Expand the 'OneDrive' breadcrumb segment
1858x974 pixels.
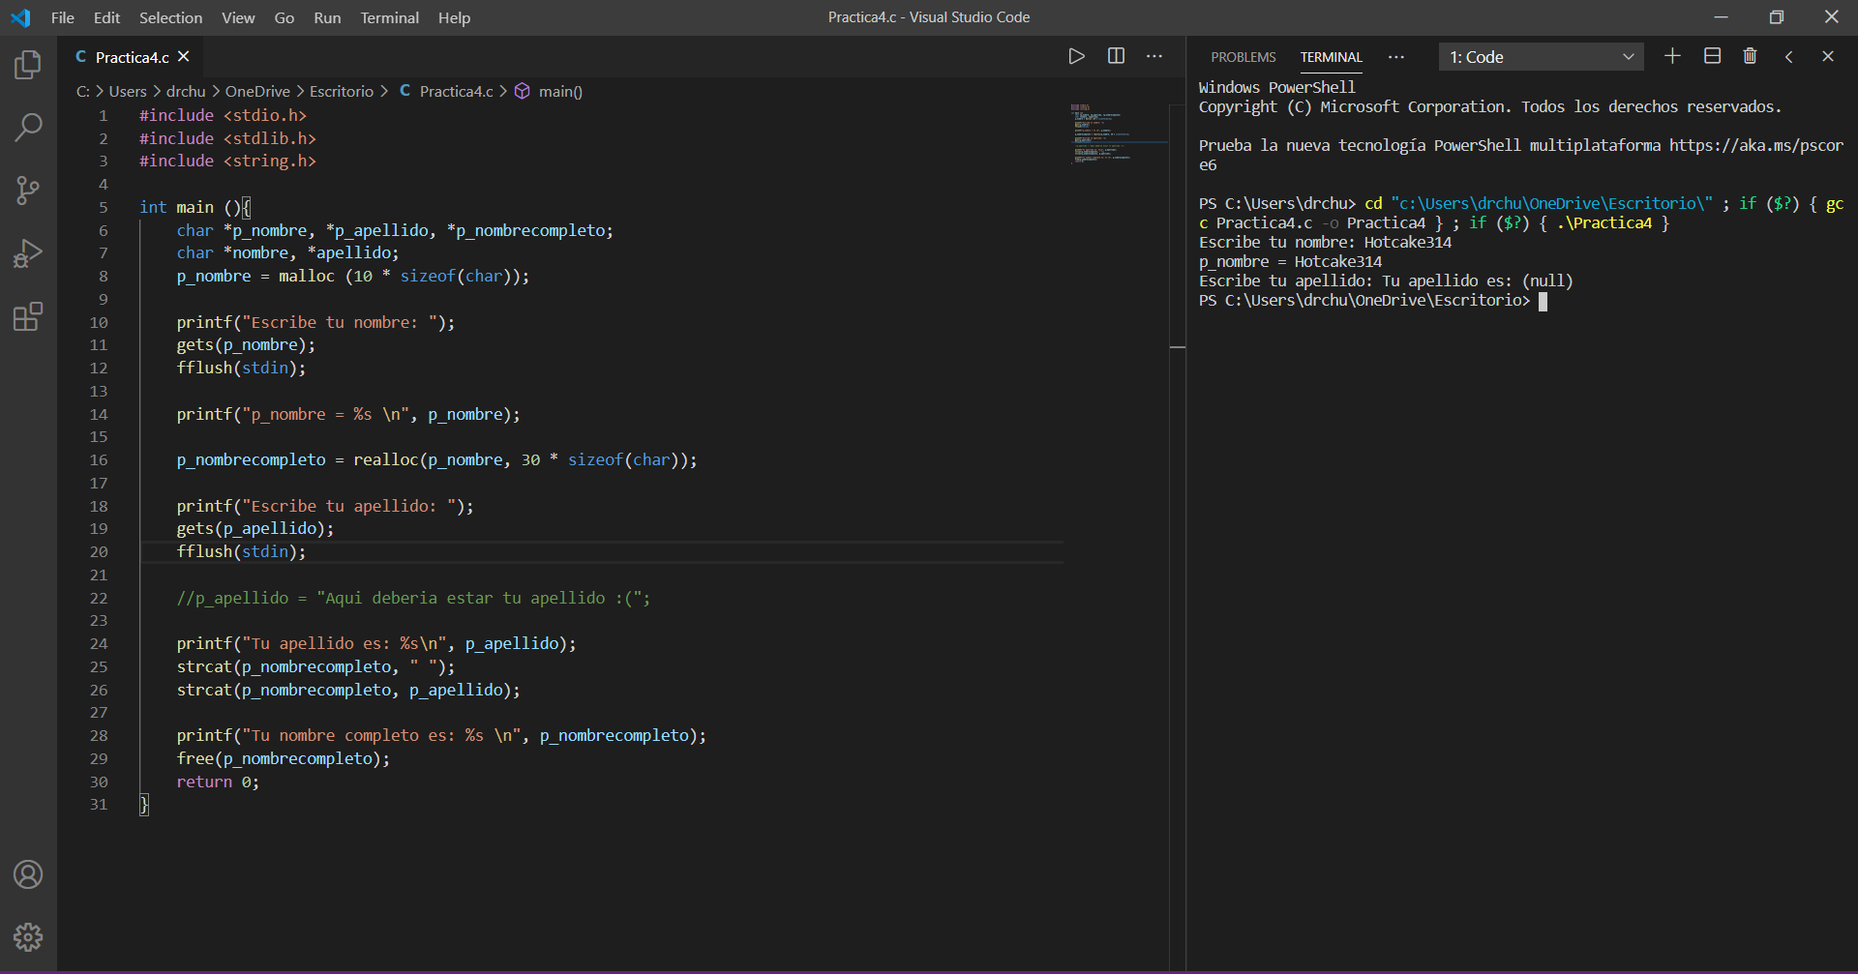(257, 91)
